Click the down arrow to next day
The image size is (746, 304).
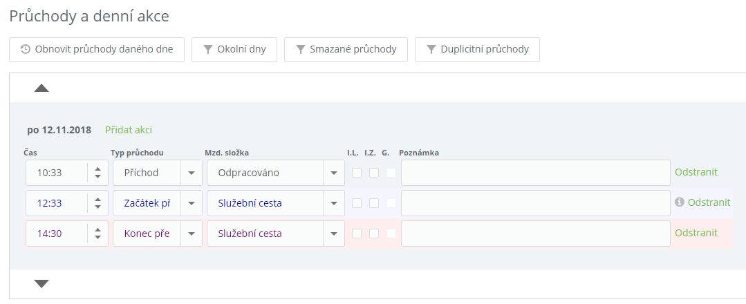(41, 283)
